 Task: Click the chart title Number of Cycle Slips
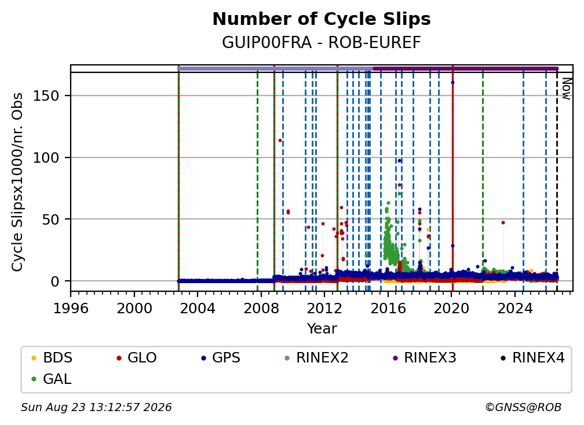click(322, 19)
